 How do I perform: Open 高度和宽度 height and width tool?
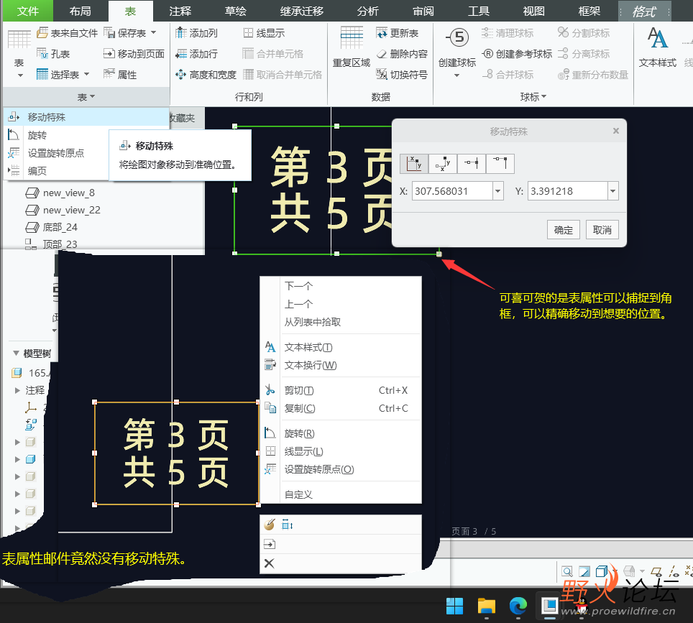tap(206, 74)
